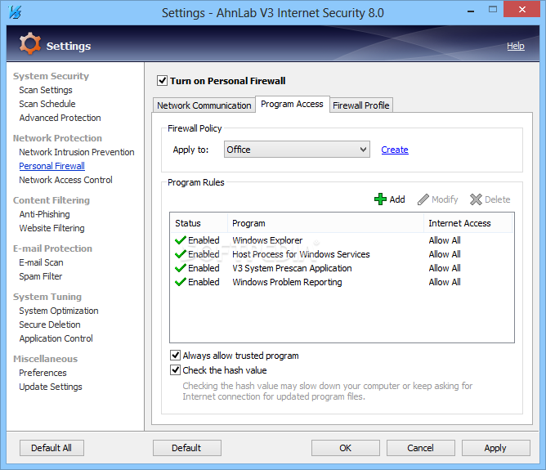Click the AhnLab V3 title bar logo
The width and height of the screenshot is (546, 470).
coord(15,12)
